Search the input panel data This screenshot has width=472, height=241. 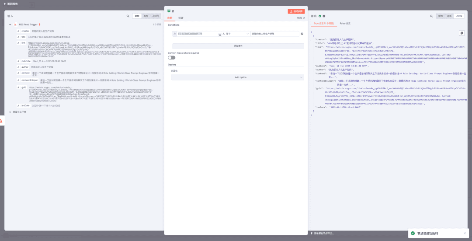[128, 16]
